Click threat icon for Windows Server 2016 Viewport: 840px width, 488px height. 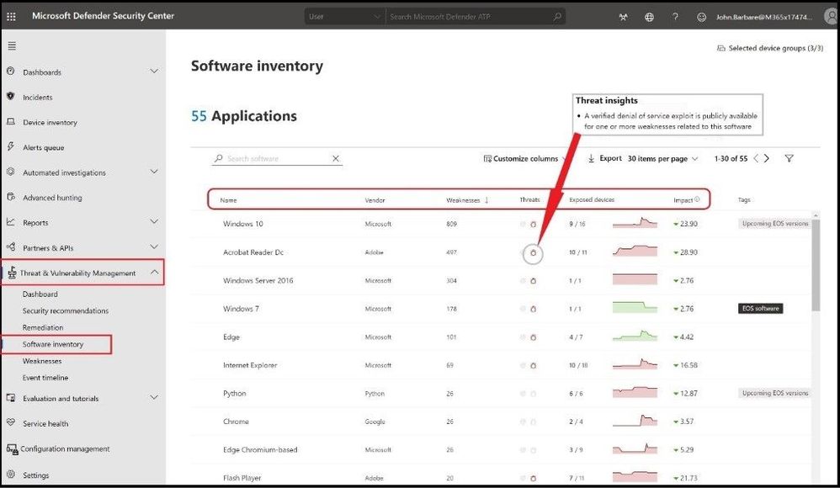pyautogui.click(x=533, y=281)
